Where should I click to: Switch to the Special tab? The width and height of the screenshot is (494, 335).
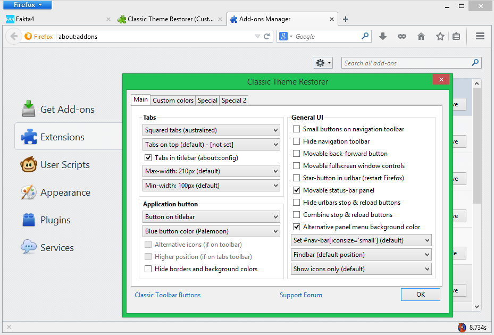coord(207,100)
